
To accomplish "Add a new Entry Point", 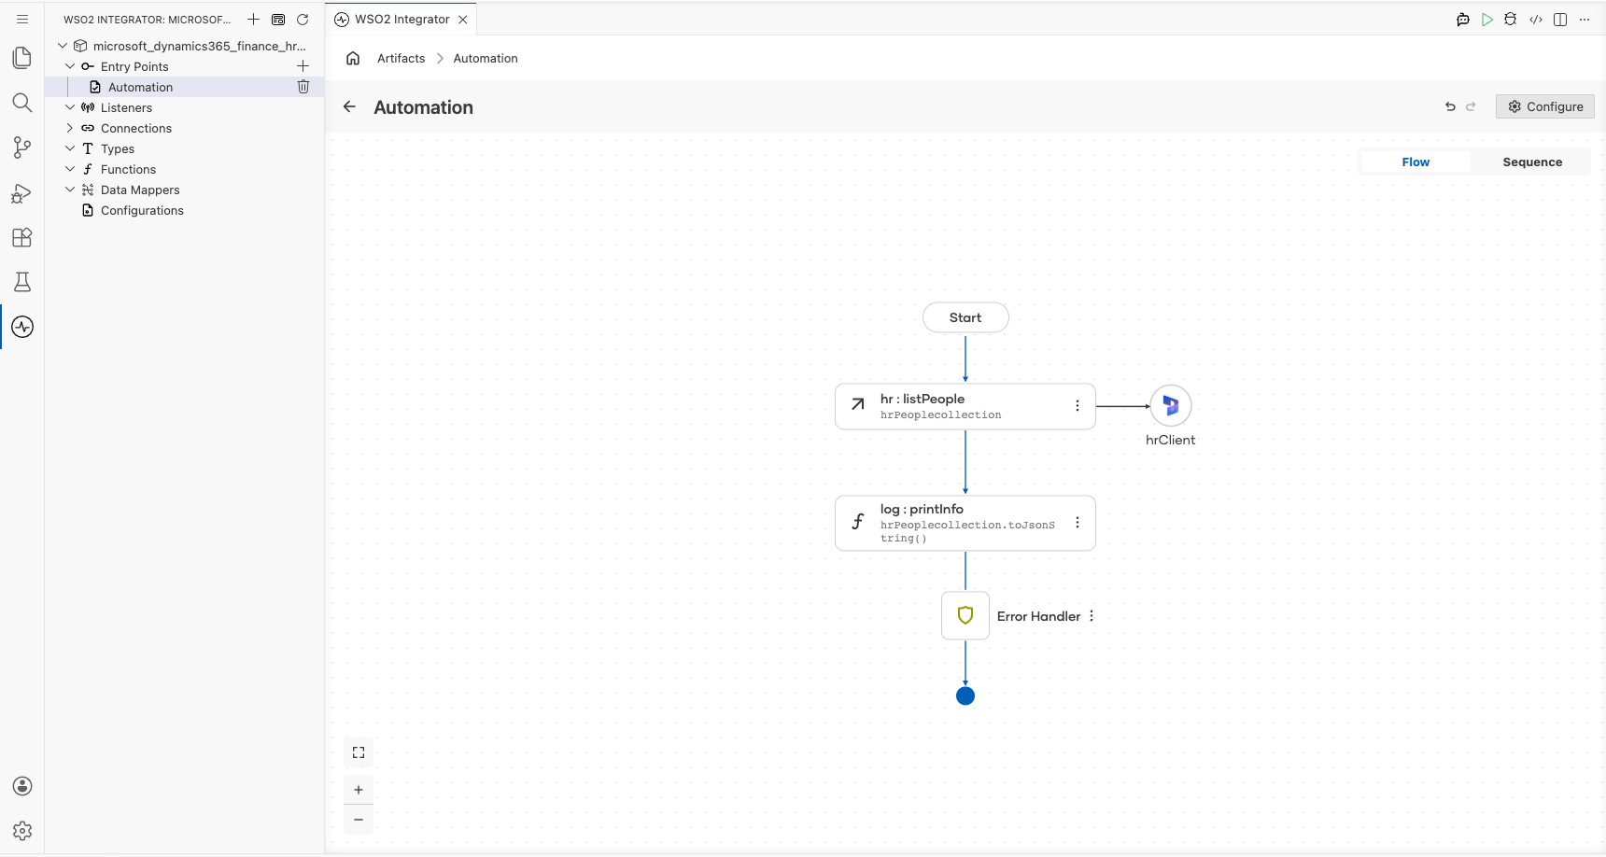I will [x=303, y=66].
